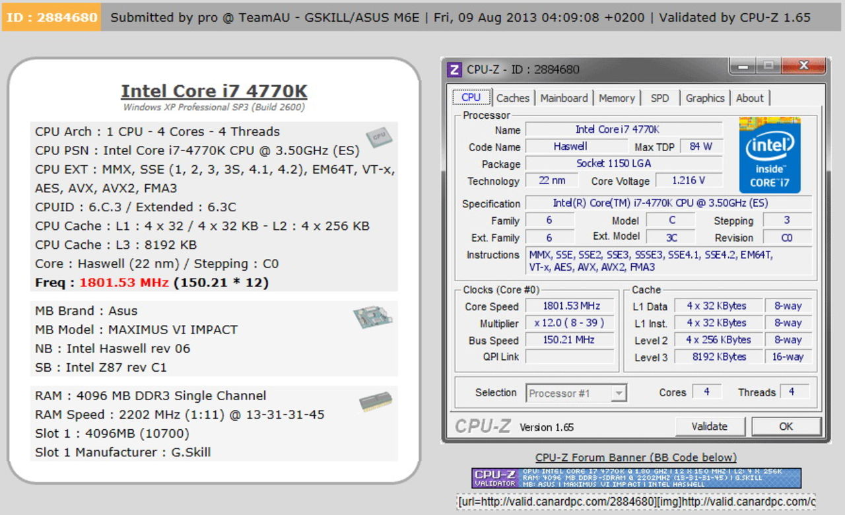Screen dimensions: 845x515
Task: Switch to the Caches tab
Action: pos(513,97)
